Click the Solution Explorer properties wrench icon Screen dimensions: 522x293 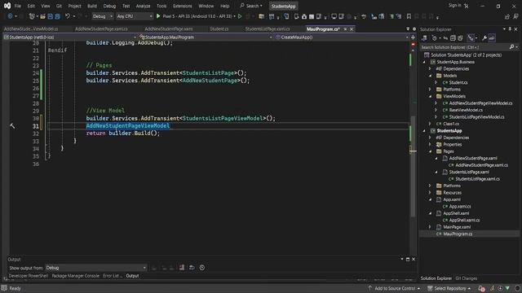tap(484, 38)
